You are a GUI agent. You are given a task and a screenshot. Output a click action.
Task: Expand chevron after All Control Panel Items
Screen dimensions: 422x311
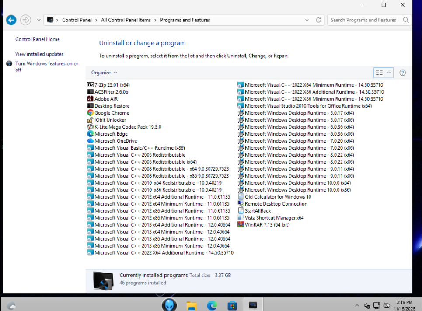(x=155, y=20)
